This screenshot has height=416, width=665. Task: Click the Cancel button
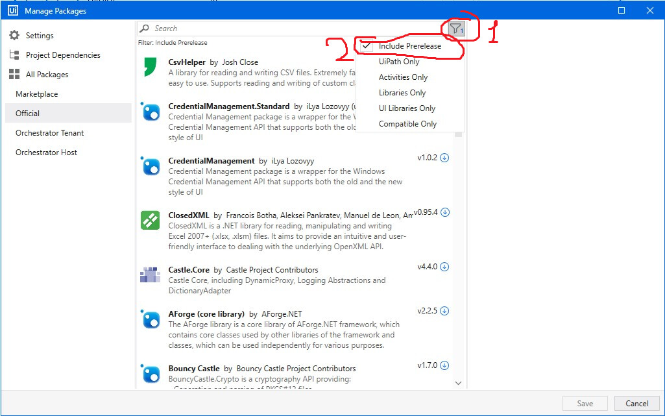pos(636,403)
